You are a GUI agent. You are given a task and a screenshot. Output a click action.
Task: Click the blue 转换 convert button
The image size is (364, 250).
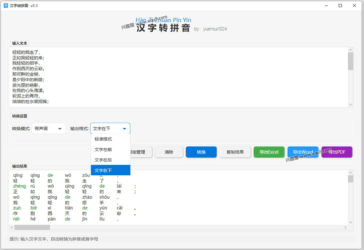pyautogui.click(x=201, y=152)
